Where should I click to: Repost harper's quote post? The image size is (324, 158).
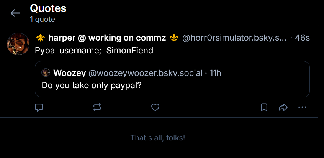(97, 107)
